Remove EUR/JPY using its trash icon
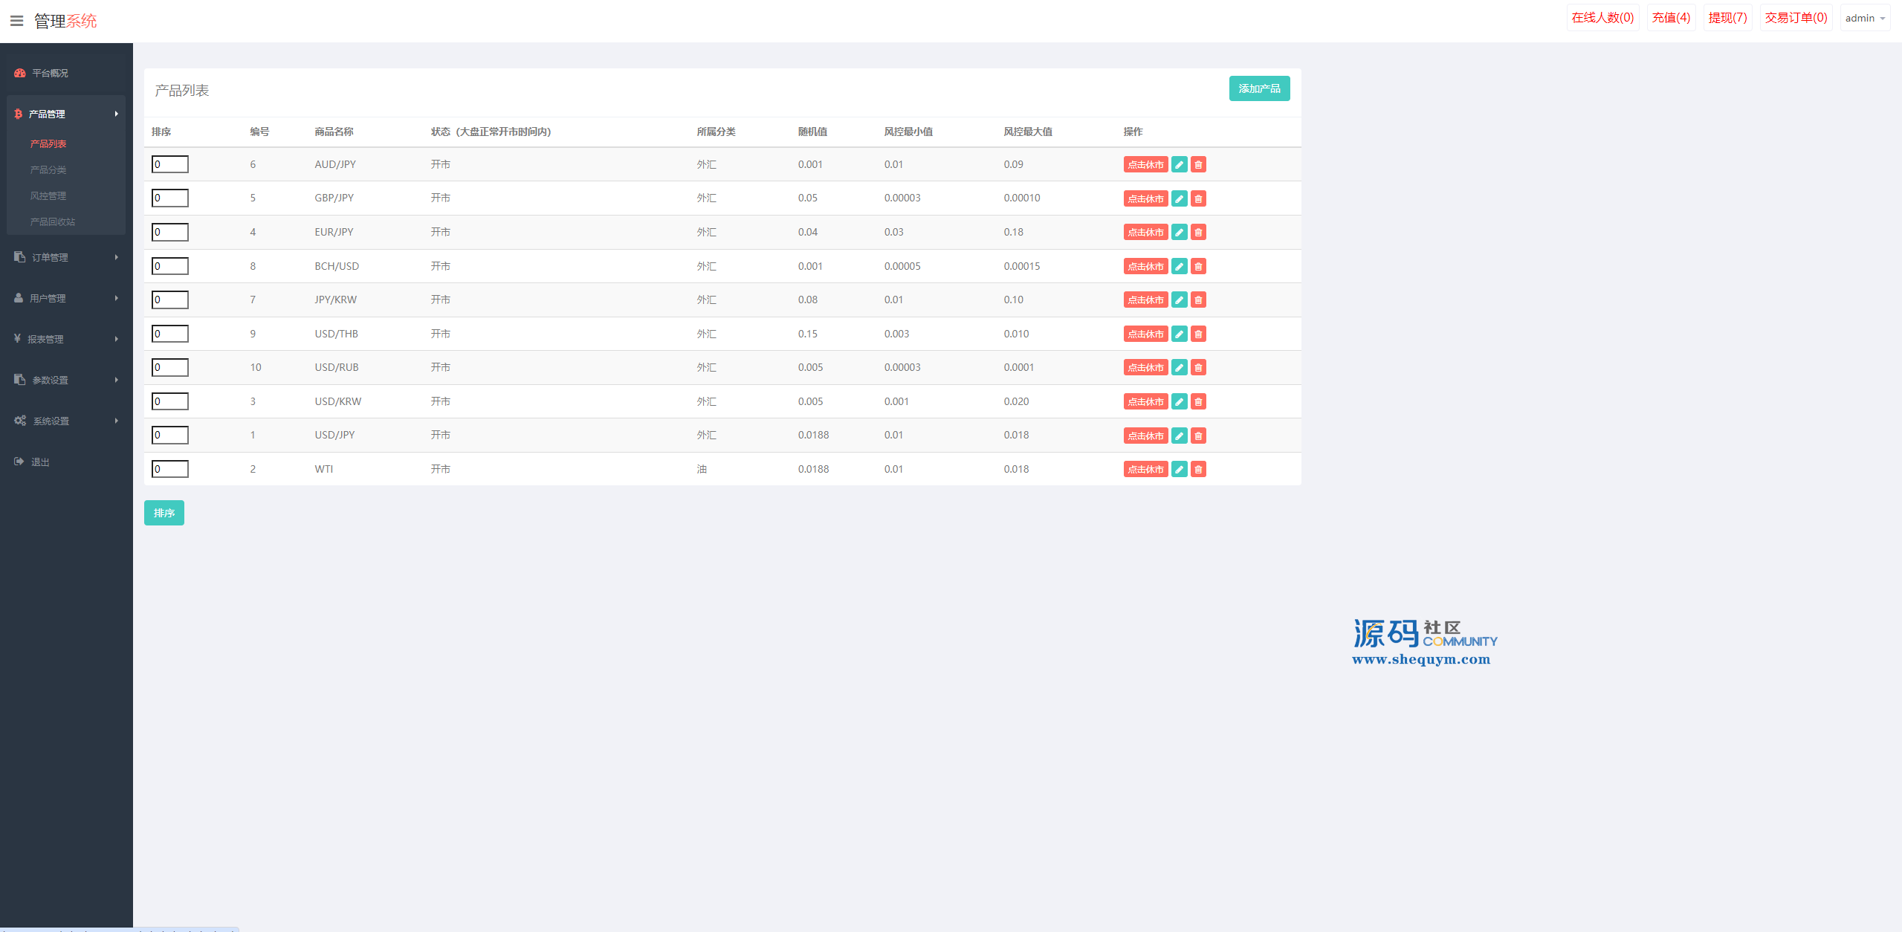 [x=1198, y=232]
